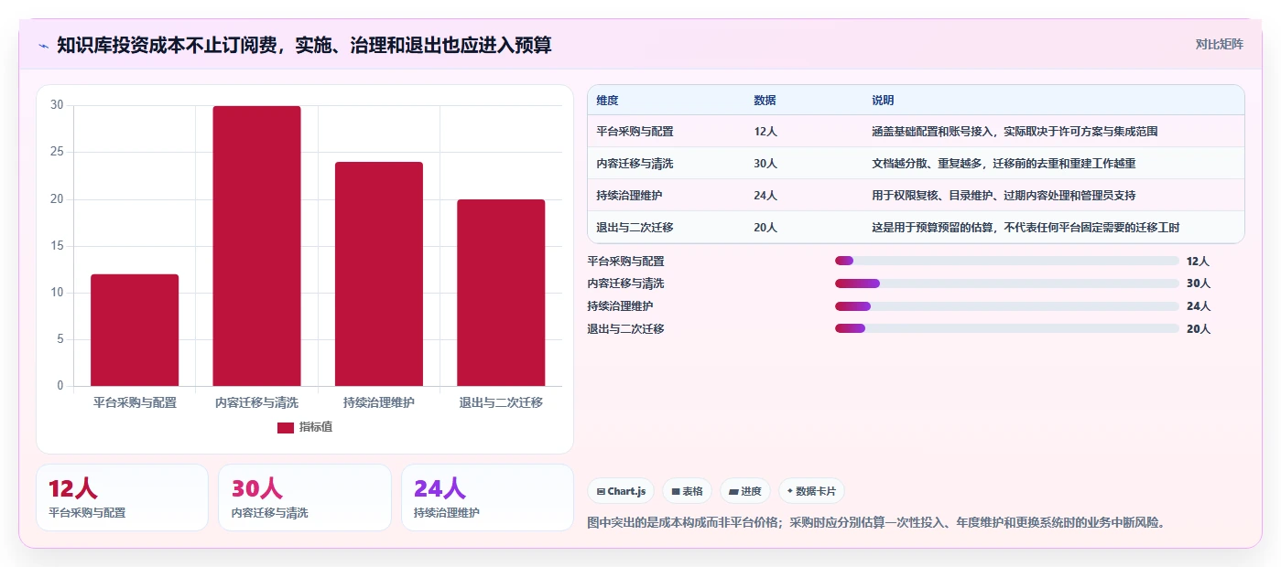This screenshot has width=1281, height=567.
Task: Open the 24人 持续治理维护 summary card
Action: click(x=487, y=497)
